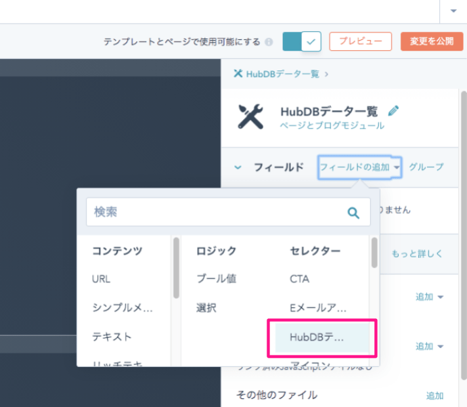467x407 pixels.
Task: Click the グループ link
Action: 426,167
